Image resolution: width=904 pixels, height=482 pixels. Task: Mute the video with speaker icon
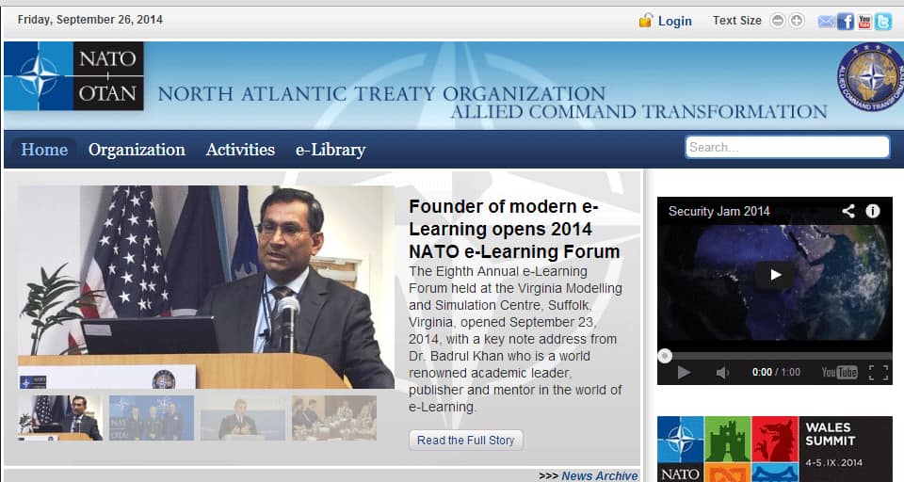click(722, 373)
